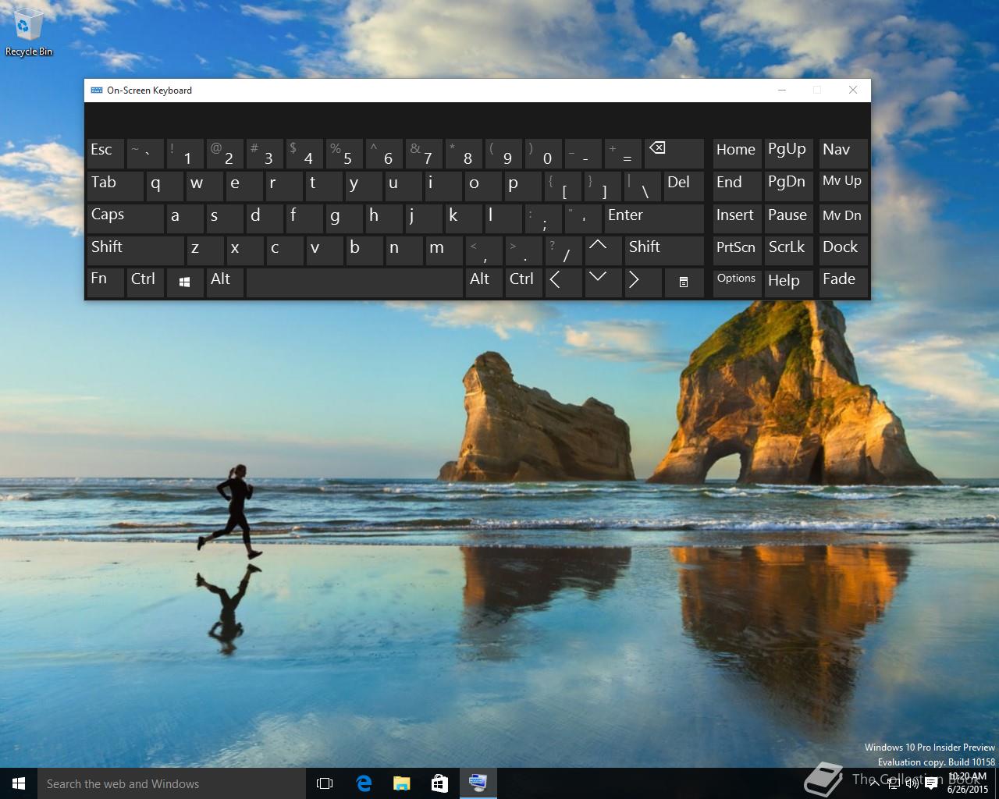Toggle the left Alt key
The image size is (999, 799).
point(225,282)
